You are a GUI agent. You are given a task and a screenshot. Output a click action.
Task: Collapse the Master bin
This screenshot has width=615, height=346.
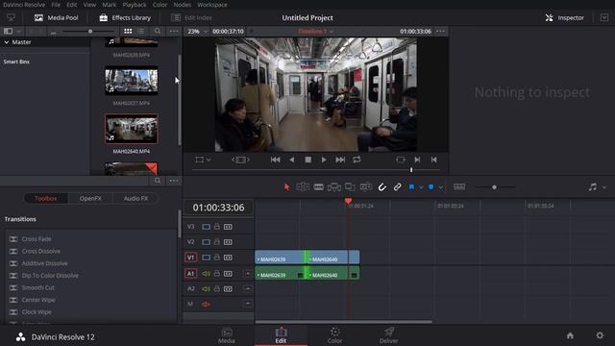(7, 42)
